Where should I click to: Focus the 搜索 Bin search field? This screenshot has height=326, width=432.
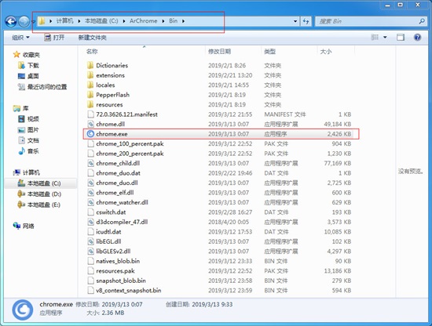tap(371, 21)
